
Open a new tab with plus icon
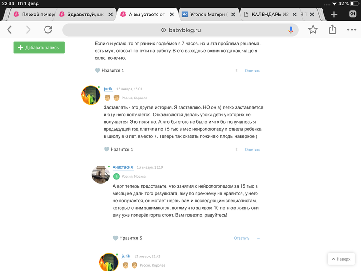point(334,15)
